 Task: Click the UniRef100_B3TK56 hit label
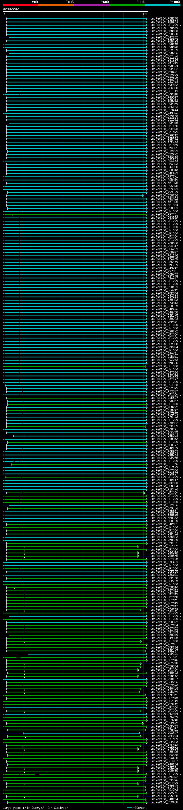click(164, 464)
